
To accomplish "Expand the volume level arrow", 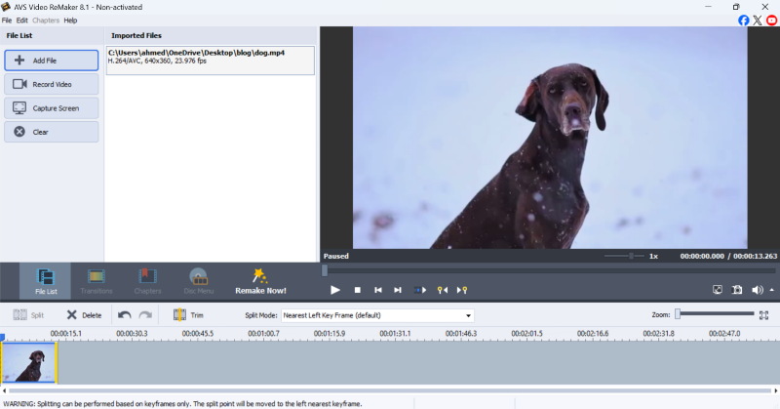I will [772, 290].
